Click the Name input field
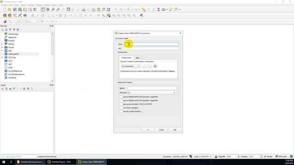Viewport: 294px width, 165px height. 151,44
